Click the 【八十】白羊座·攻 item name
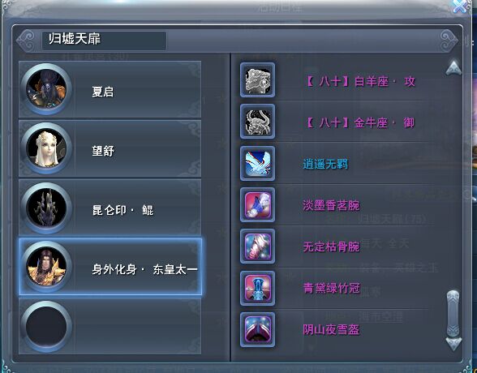Image resolution: width=477 pixels, height=373 pixels. click(360, 81)
